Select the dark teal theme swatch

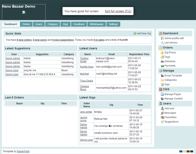(191, 151)
